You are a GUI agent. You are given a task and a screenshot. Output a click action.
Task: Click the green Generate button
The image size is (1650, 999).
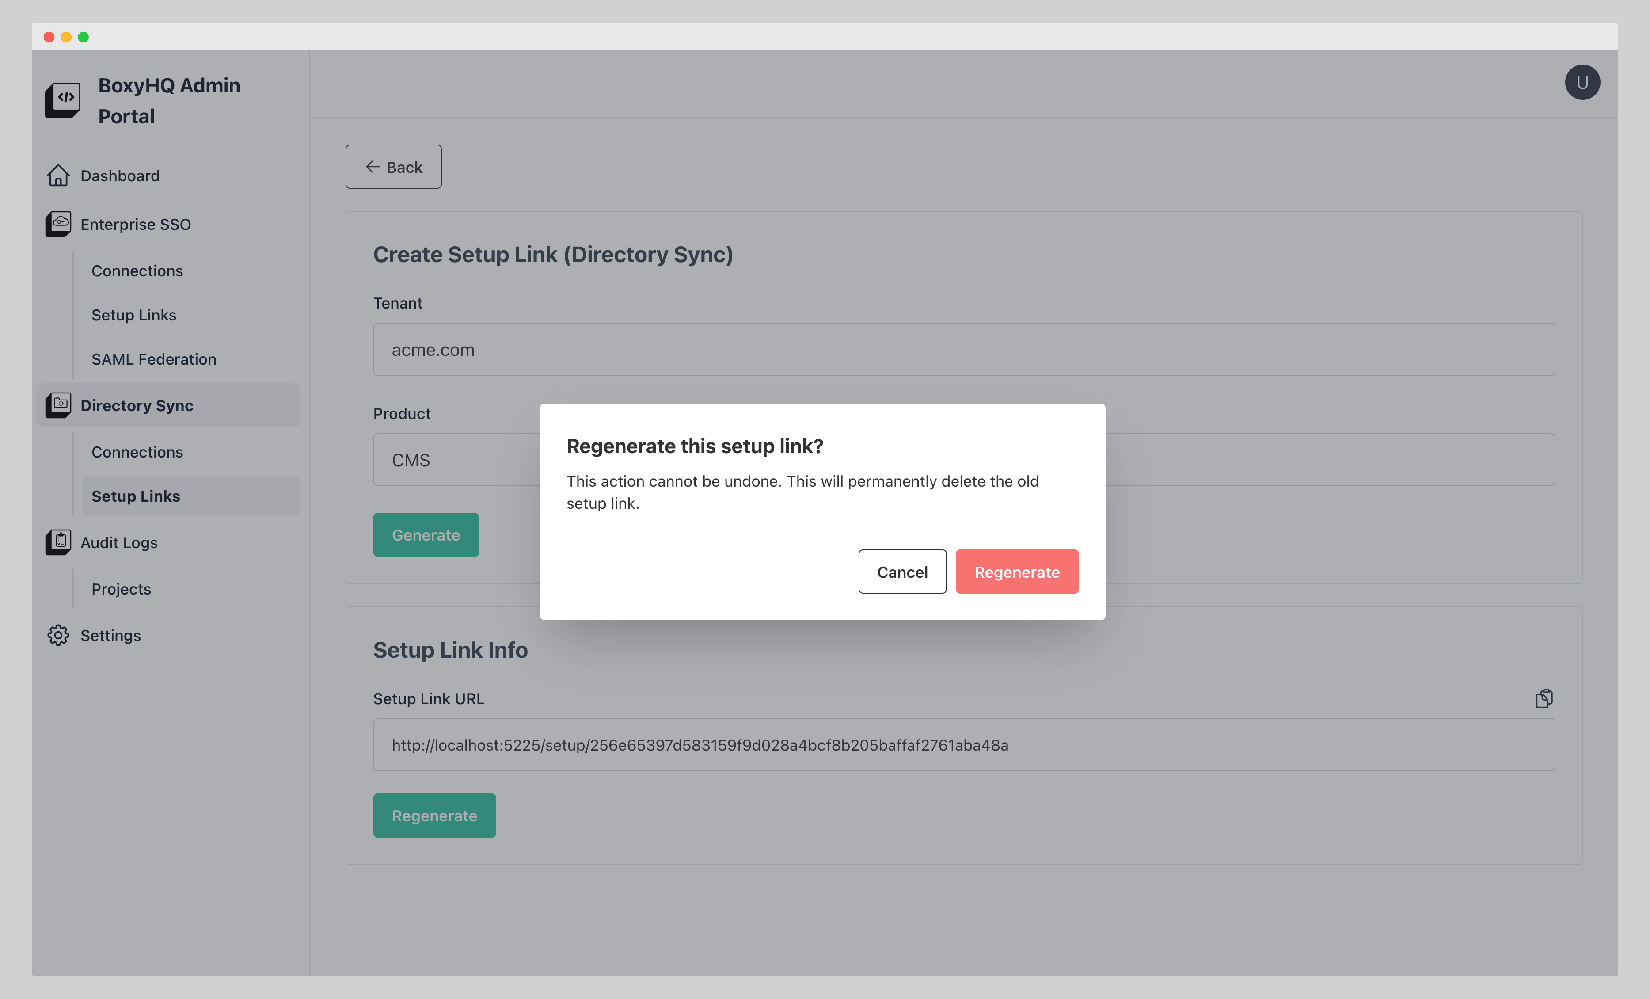tap(426, 535)
